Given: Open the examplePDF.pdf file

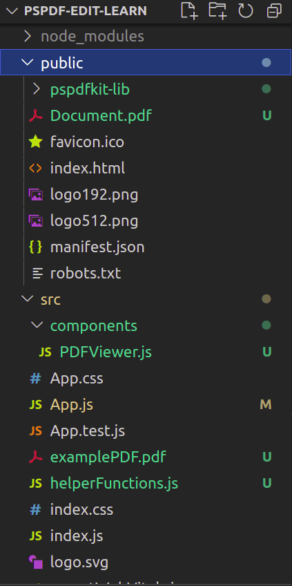Looking at the screenshot, I should pyautogui.click(x=108, y=457).
